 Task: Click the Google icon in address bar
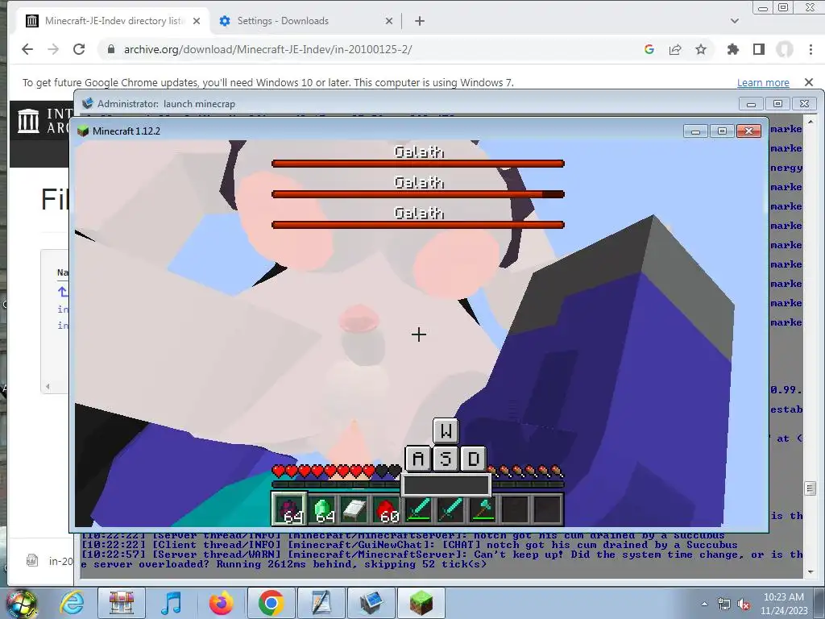[649, 49]
